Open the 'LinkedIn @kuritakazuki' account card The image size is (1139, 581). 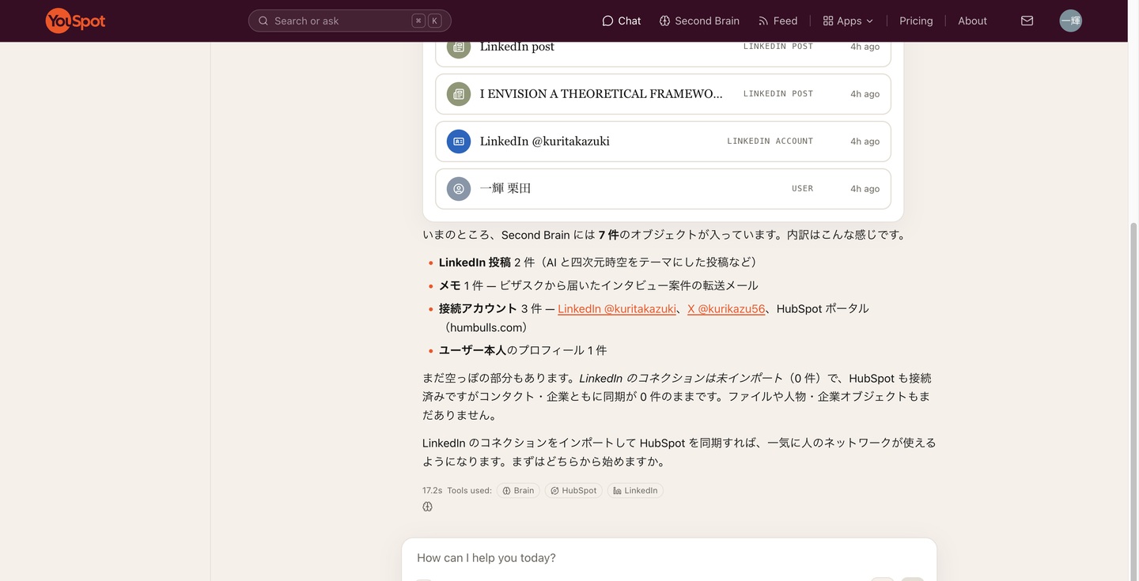point(663,141)
